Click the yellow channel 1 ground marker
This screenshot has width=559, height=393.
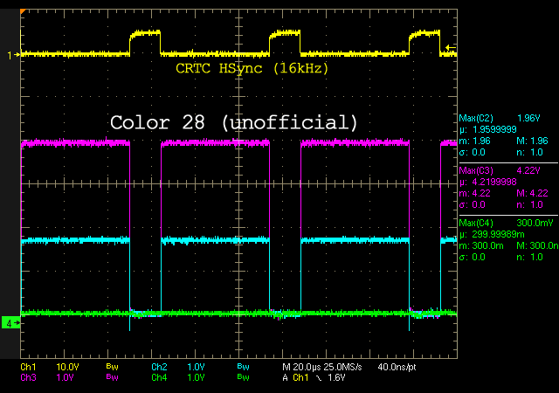[14, 55]
